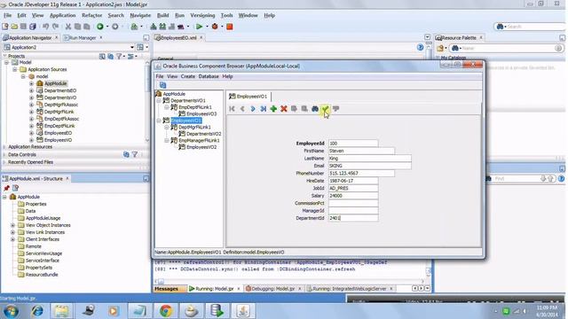Click the Save All toolbar icon

33,27
